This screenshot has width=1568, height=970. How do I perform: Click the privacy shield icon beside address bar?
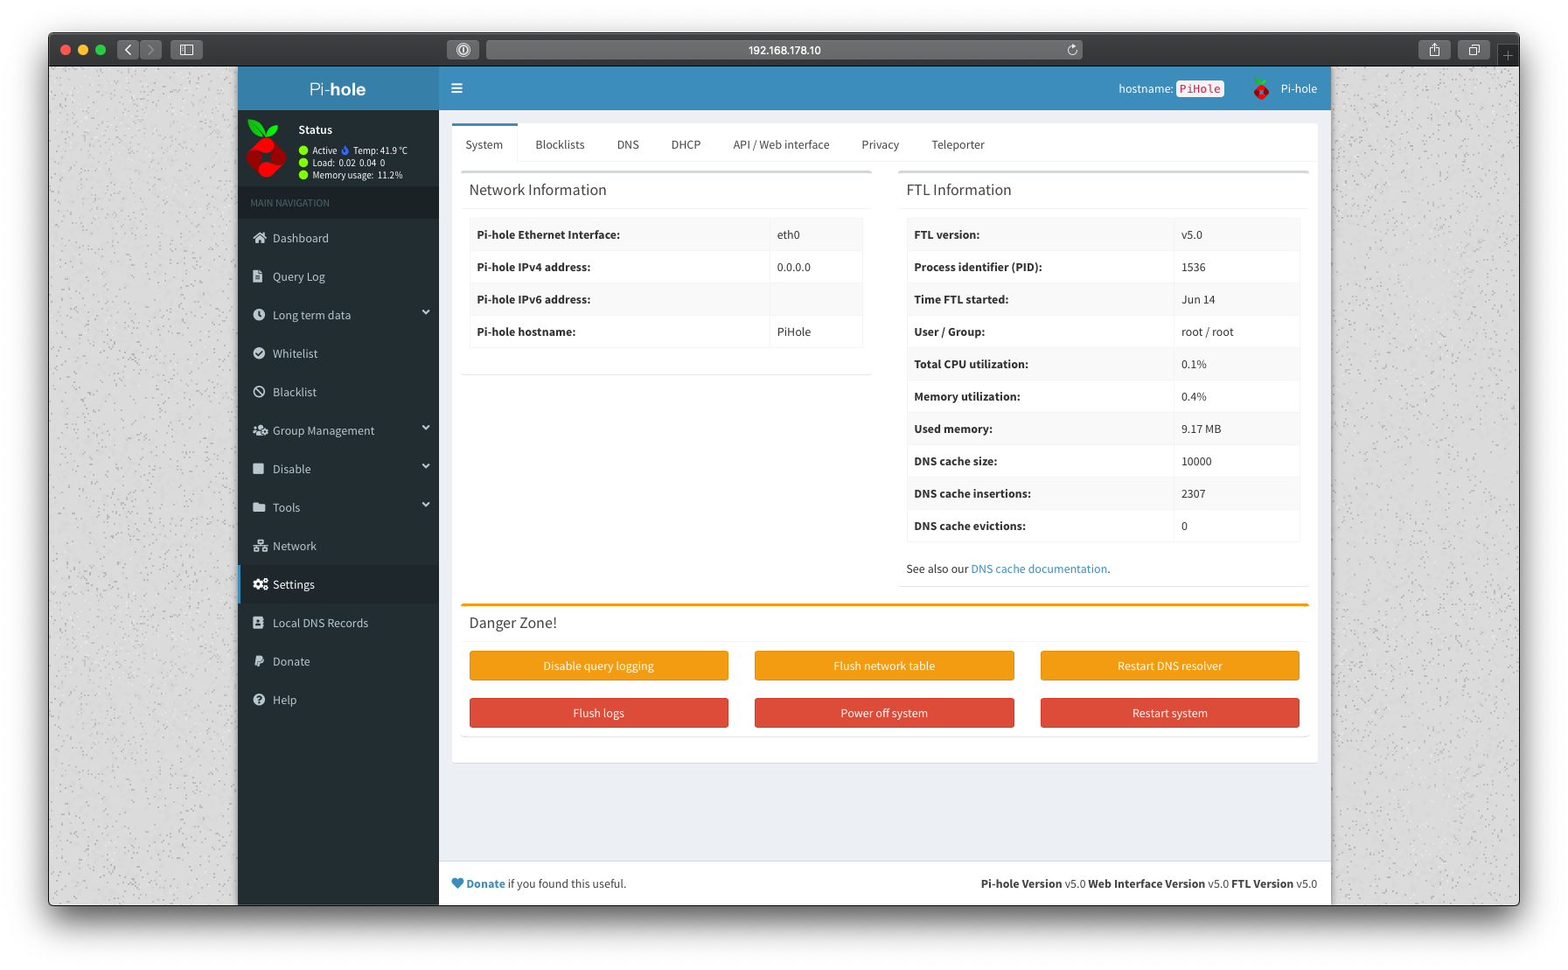pyautogui.click(x=463, y=50)
